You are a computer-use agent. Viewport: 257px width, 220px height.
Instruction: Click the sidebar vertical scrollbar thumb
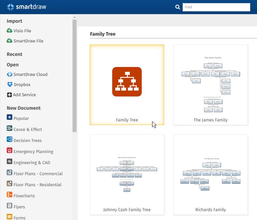[74, 76]
